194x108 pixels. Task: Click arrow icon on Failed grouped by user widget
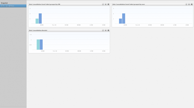tap(189, 4)
